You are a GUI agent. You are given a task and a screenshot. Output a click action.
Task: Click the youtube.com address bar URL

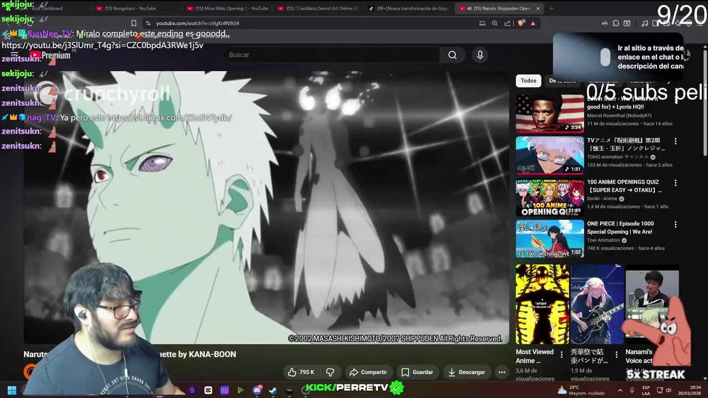point(197,23)
